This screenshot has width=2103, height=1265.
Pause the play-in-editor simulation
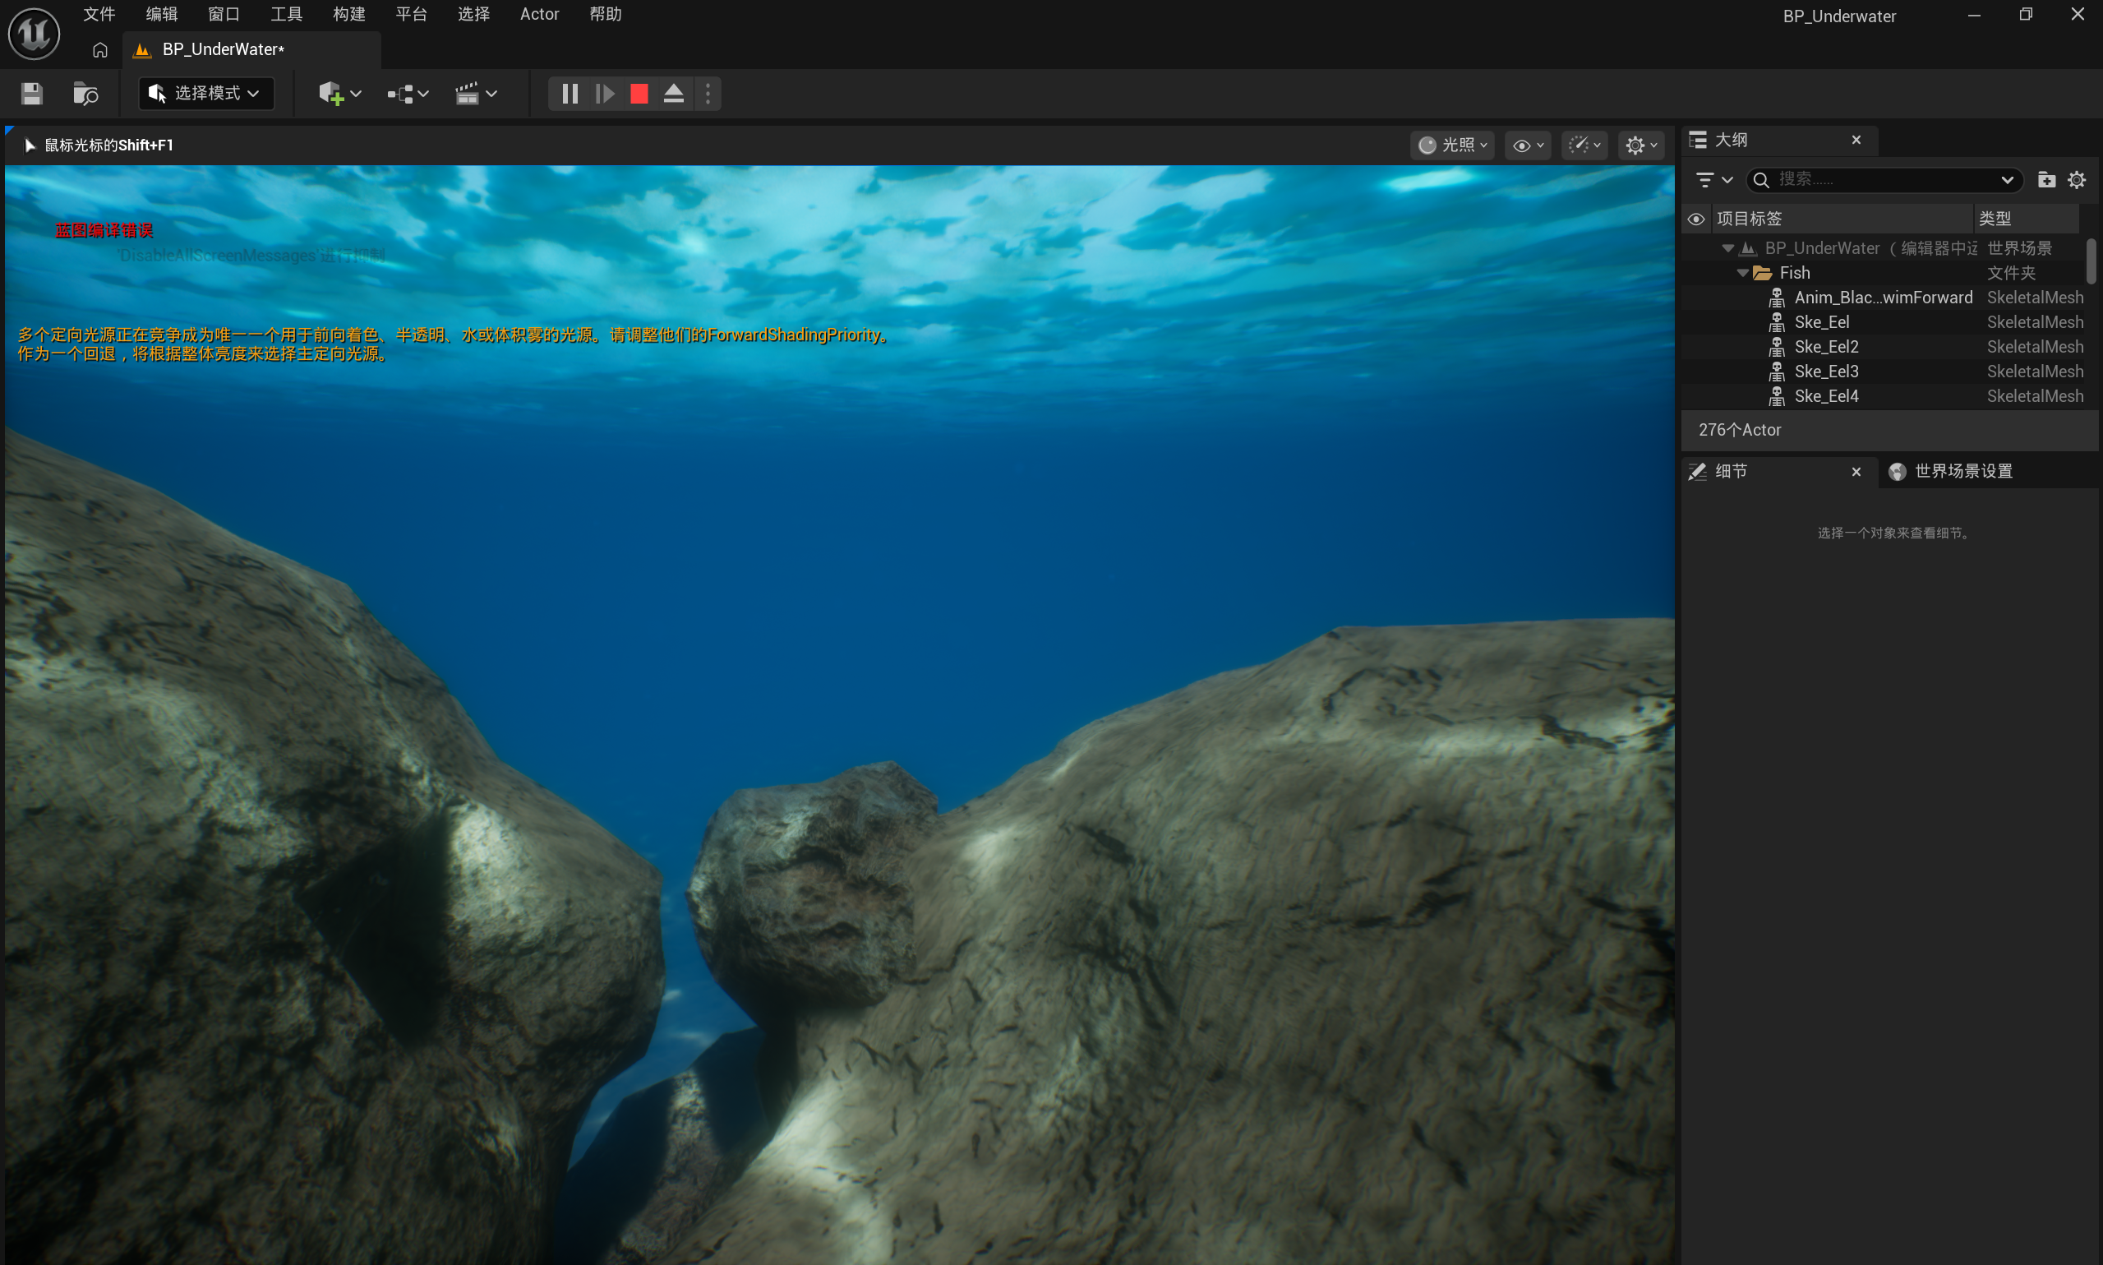[570, 94]
